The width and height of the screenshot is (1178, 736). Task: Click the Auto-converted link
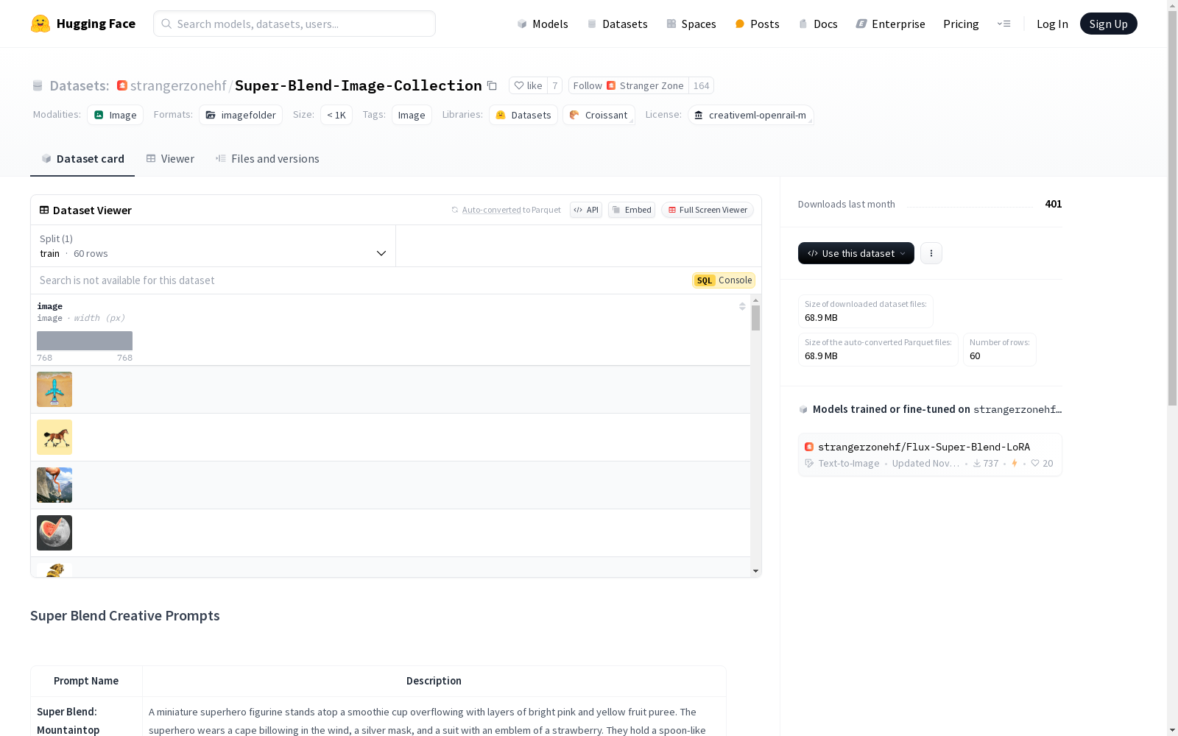(492, 210)
